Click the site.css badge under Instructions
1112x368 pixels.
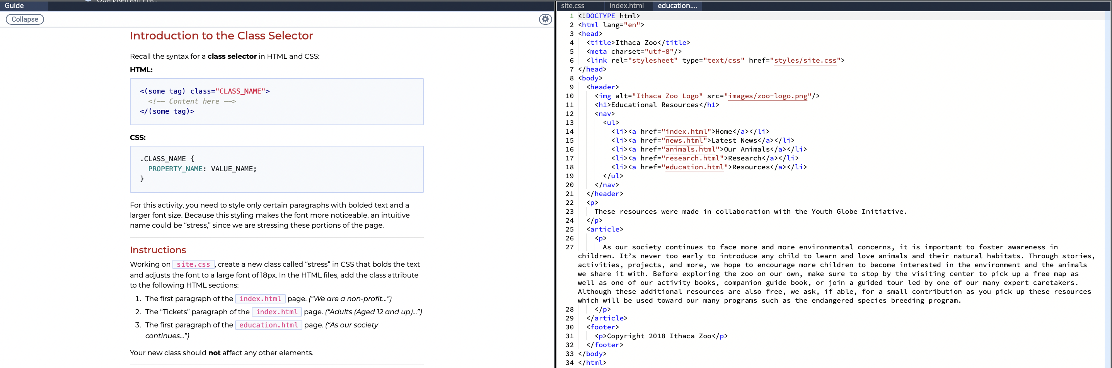point(193,264)
